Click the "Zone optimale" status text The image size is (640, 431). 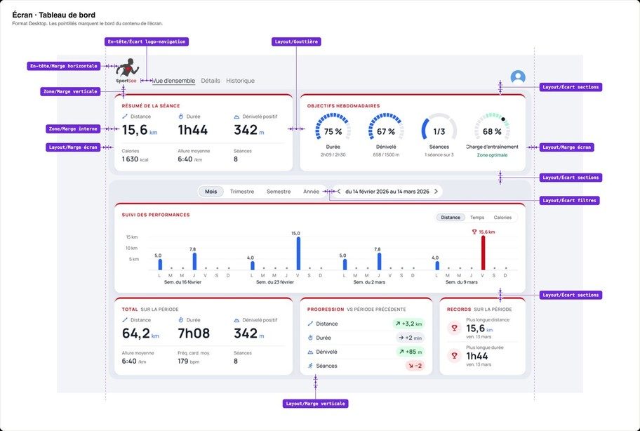tap(492, 155)
